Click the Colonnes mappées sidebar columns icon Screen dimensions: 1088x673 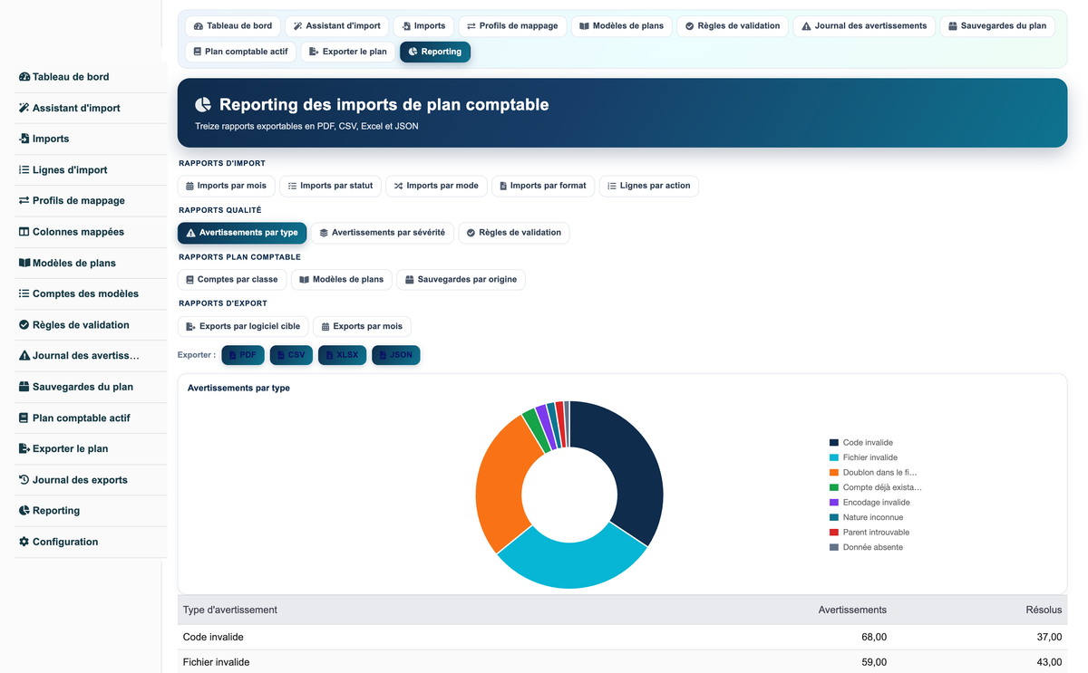[24, 232]
